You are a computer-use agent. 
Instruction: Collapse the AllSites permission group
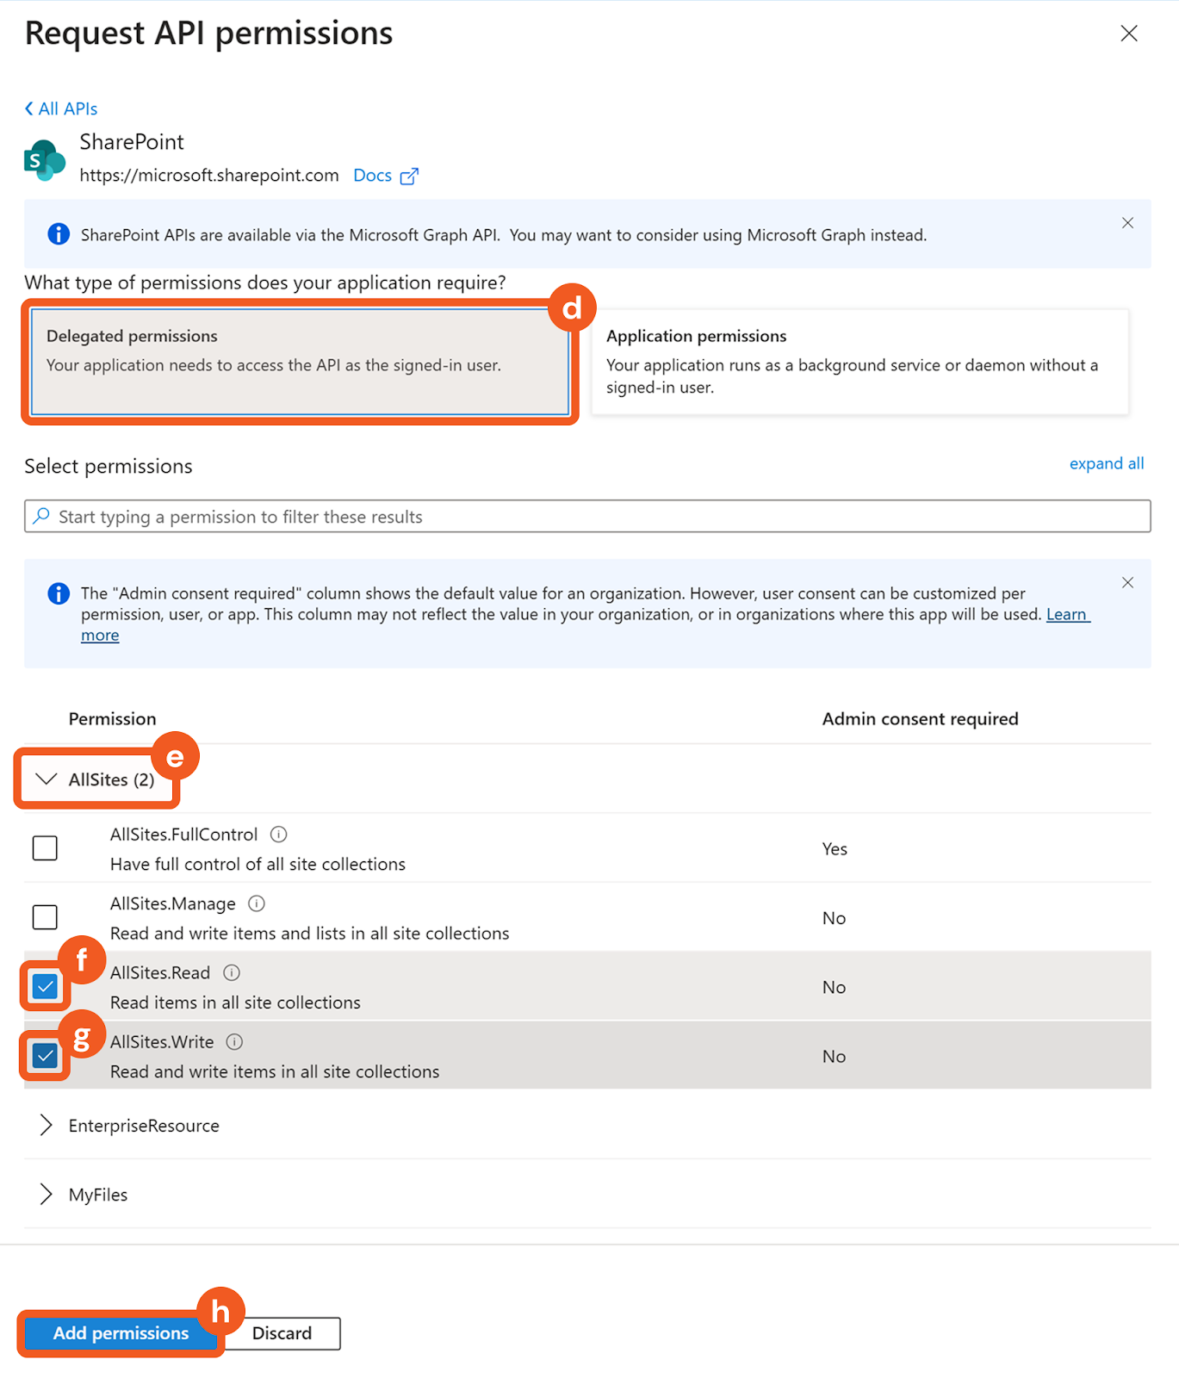pos(47,779)
